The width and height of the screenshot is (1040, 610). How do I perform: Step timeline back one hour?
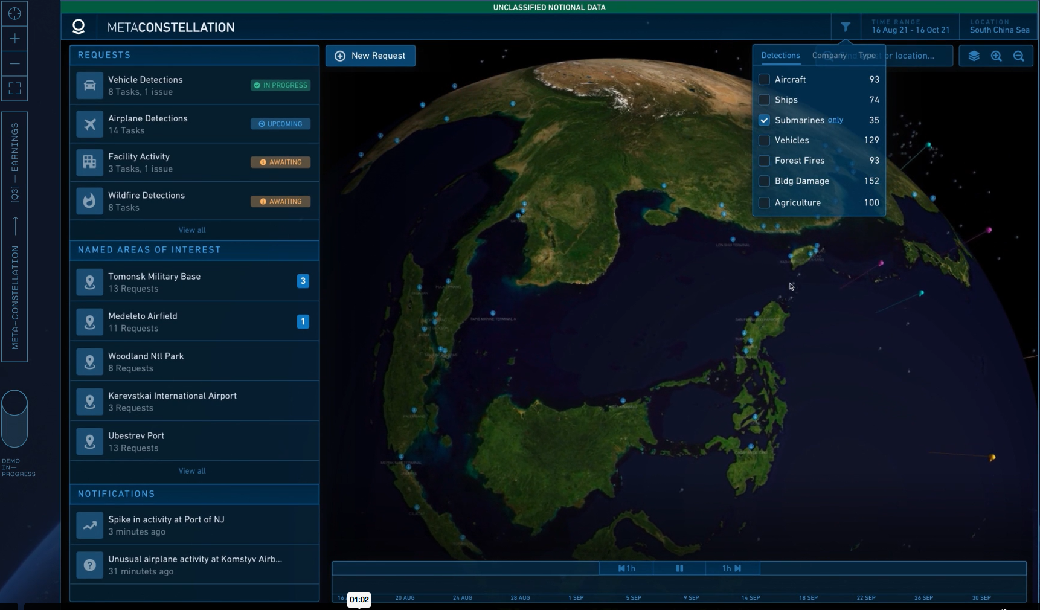pos(626,568)
